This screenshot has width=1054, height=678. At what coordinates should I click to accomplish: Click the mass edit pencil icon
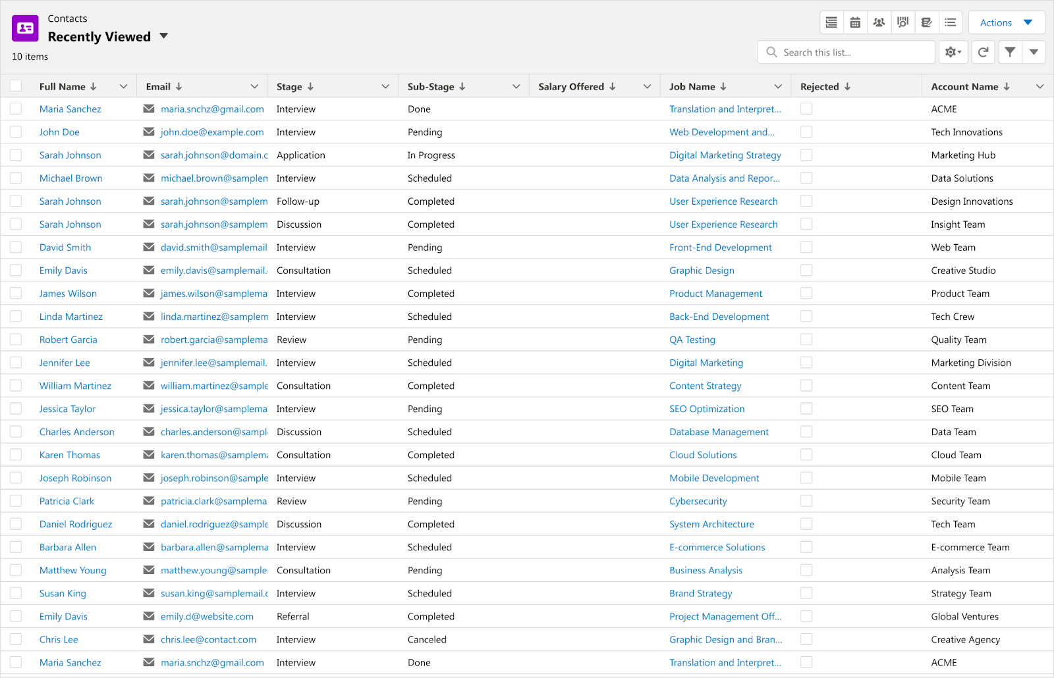click(926, 22)
